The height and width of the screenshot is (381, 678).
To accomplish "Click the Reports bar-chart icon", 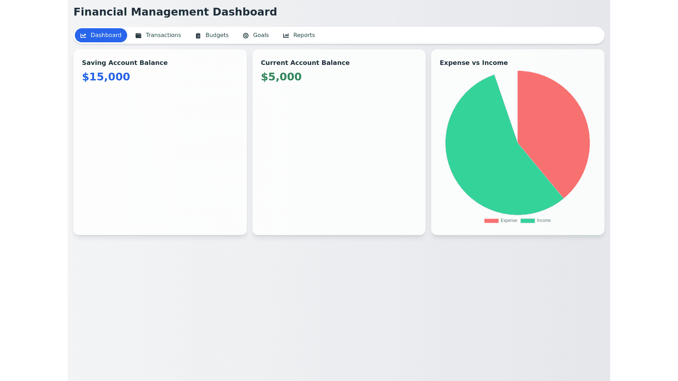I will [286, 36].
